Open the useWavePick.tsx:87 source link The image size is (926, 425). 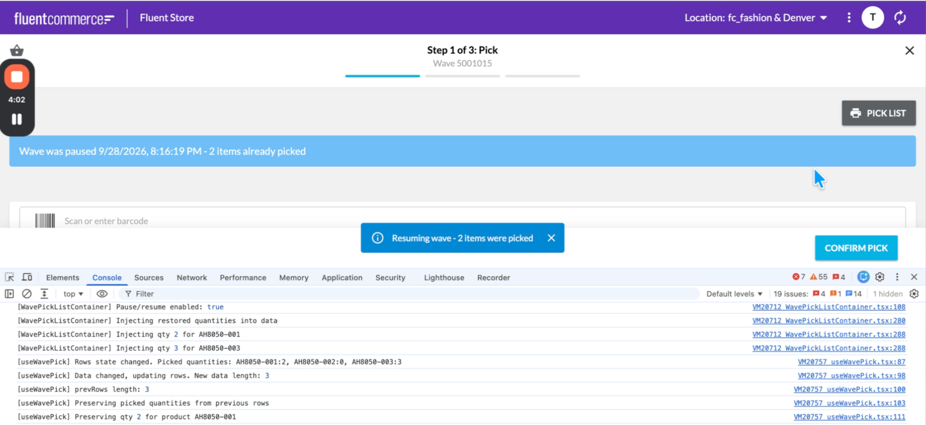coord(851,362)
